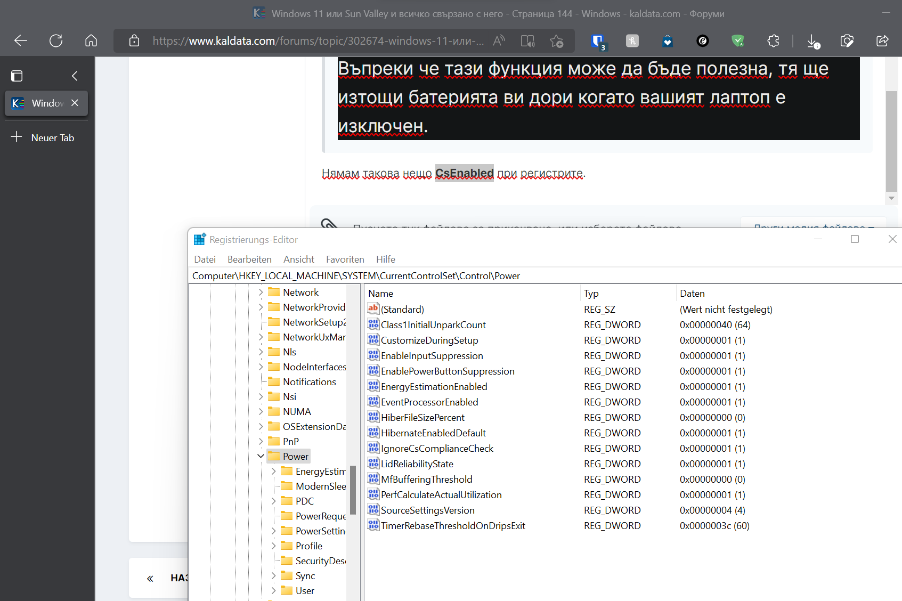View site information lock icon

(x=134, y=40)
